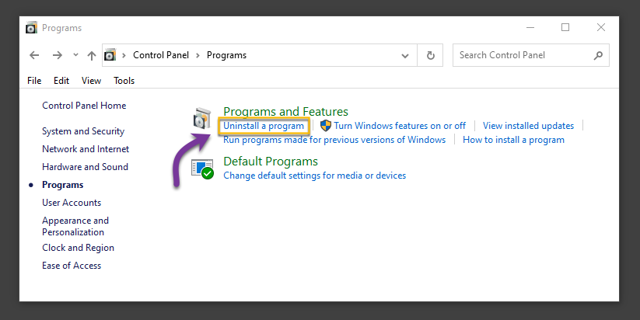
Task: Select Programs in the address breadcrumb
Action: 226,55
